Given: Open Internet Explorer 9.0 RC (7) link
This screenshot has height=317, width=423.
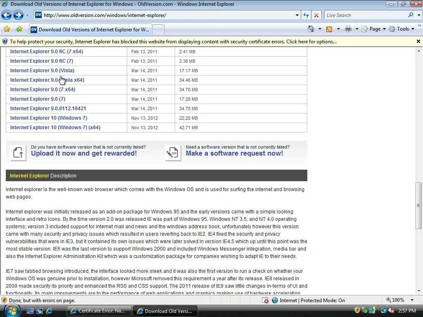Looking at the screenshot, I should point(42,61).
